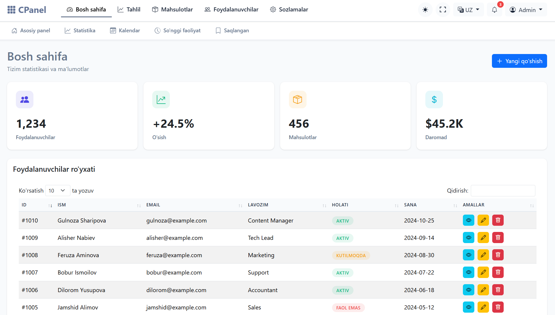The width and height of the screenshot is (555, 315).
Task: Delete user Gulnoza Sharipova with trash icon
Action: pyautogui.click(x=498, y=220)
